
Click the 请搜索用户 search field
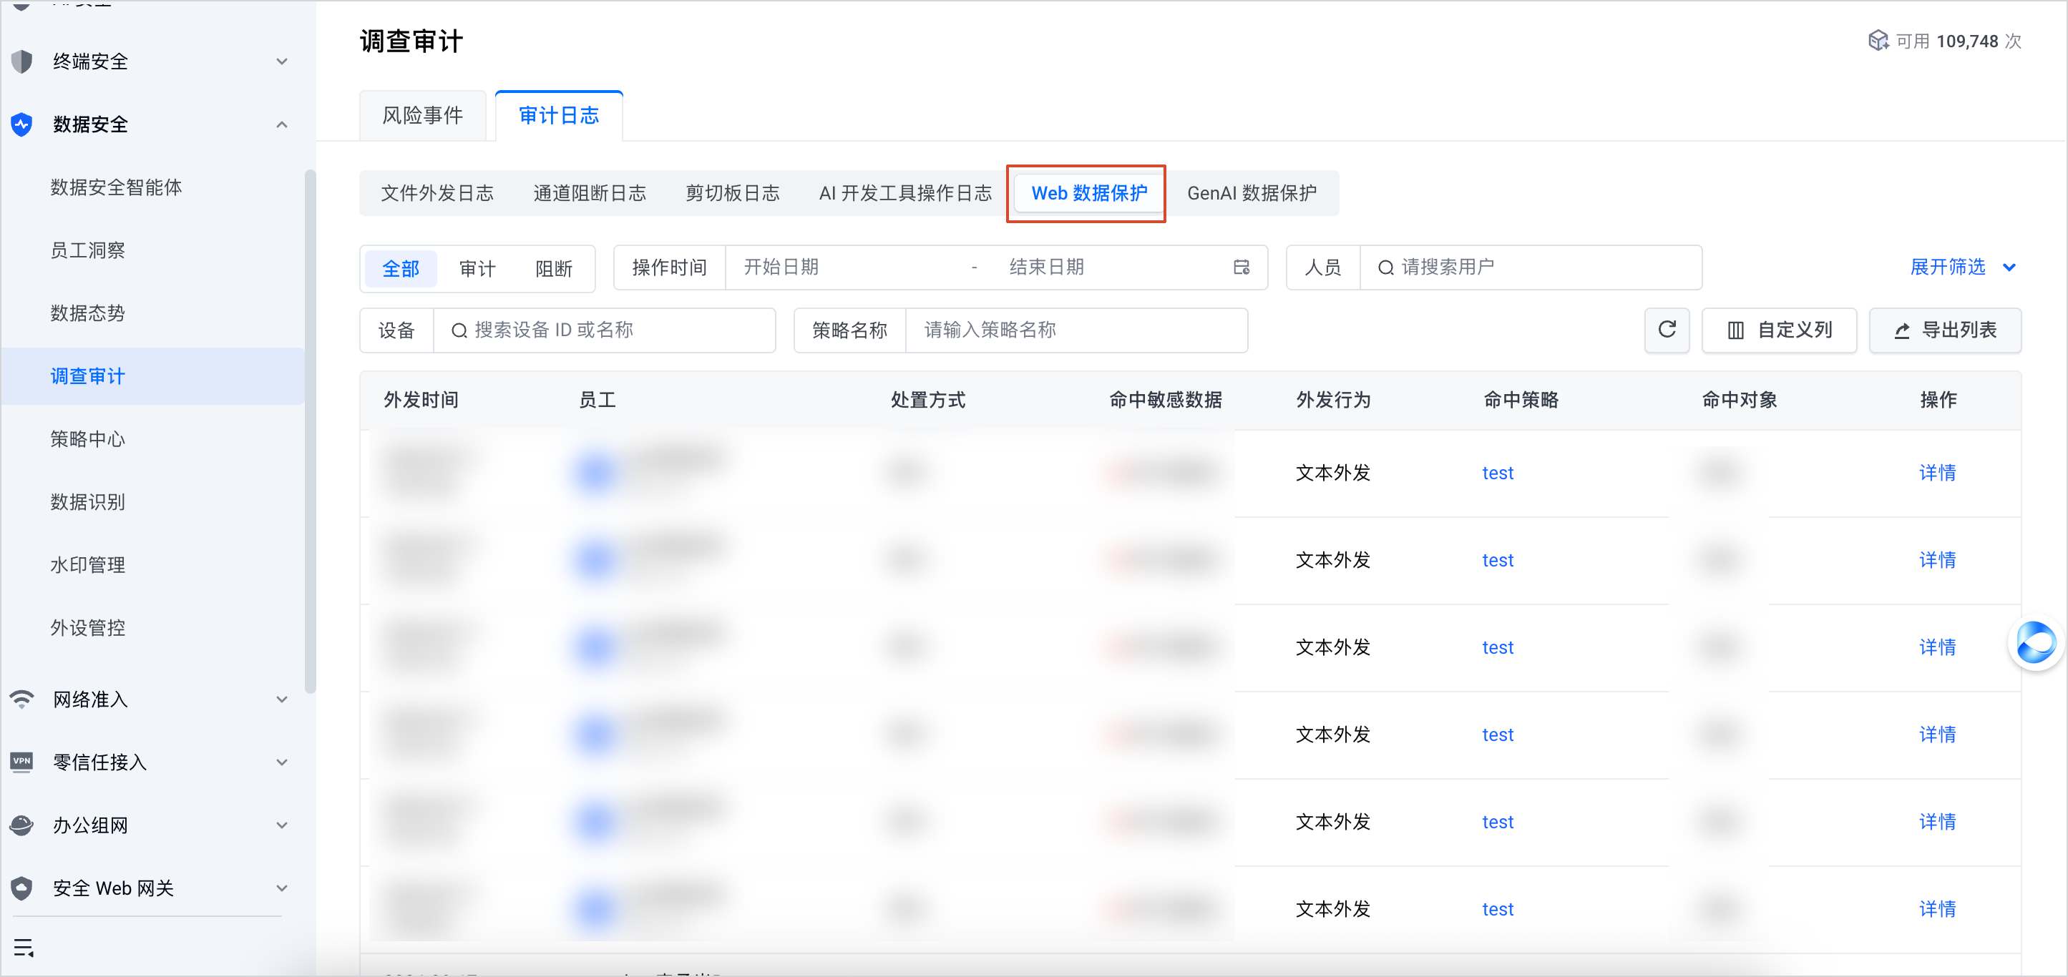(x=1530, y=267)
